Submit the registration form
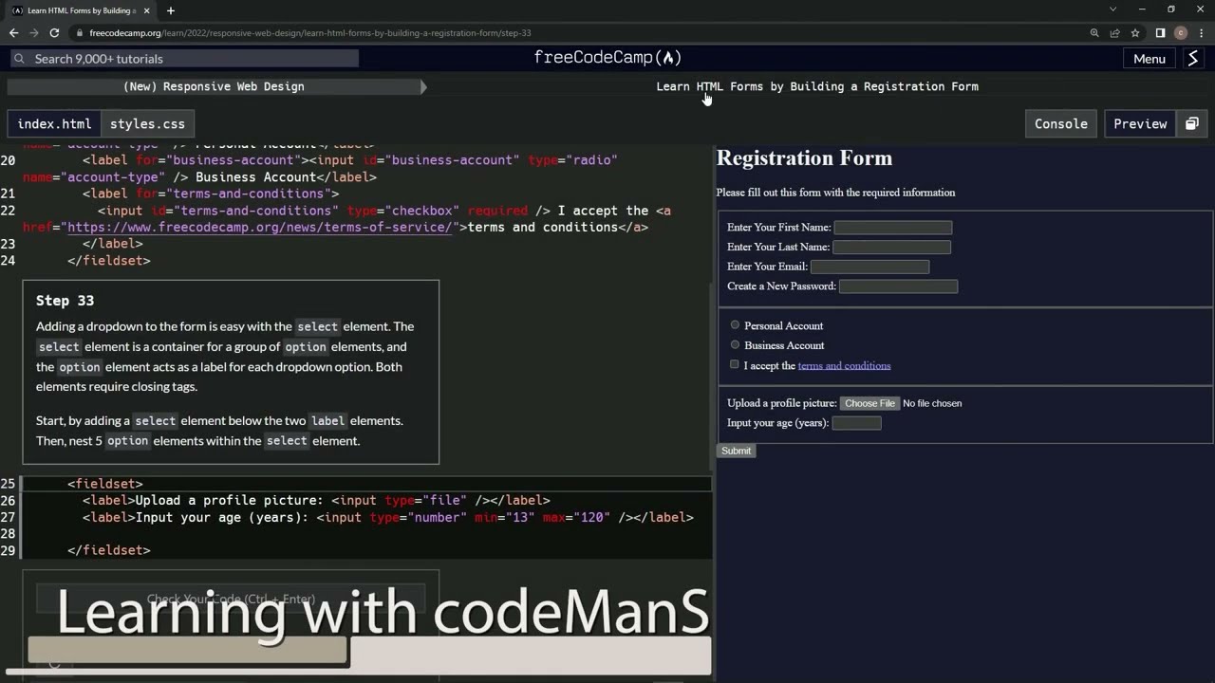The image size is (1215, 683). click(736, 451)
